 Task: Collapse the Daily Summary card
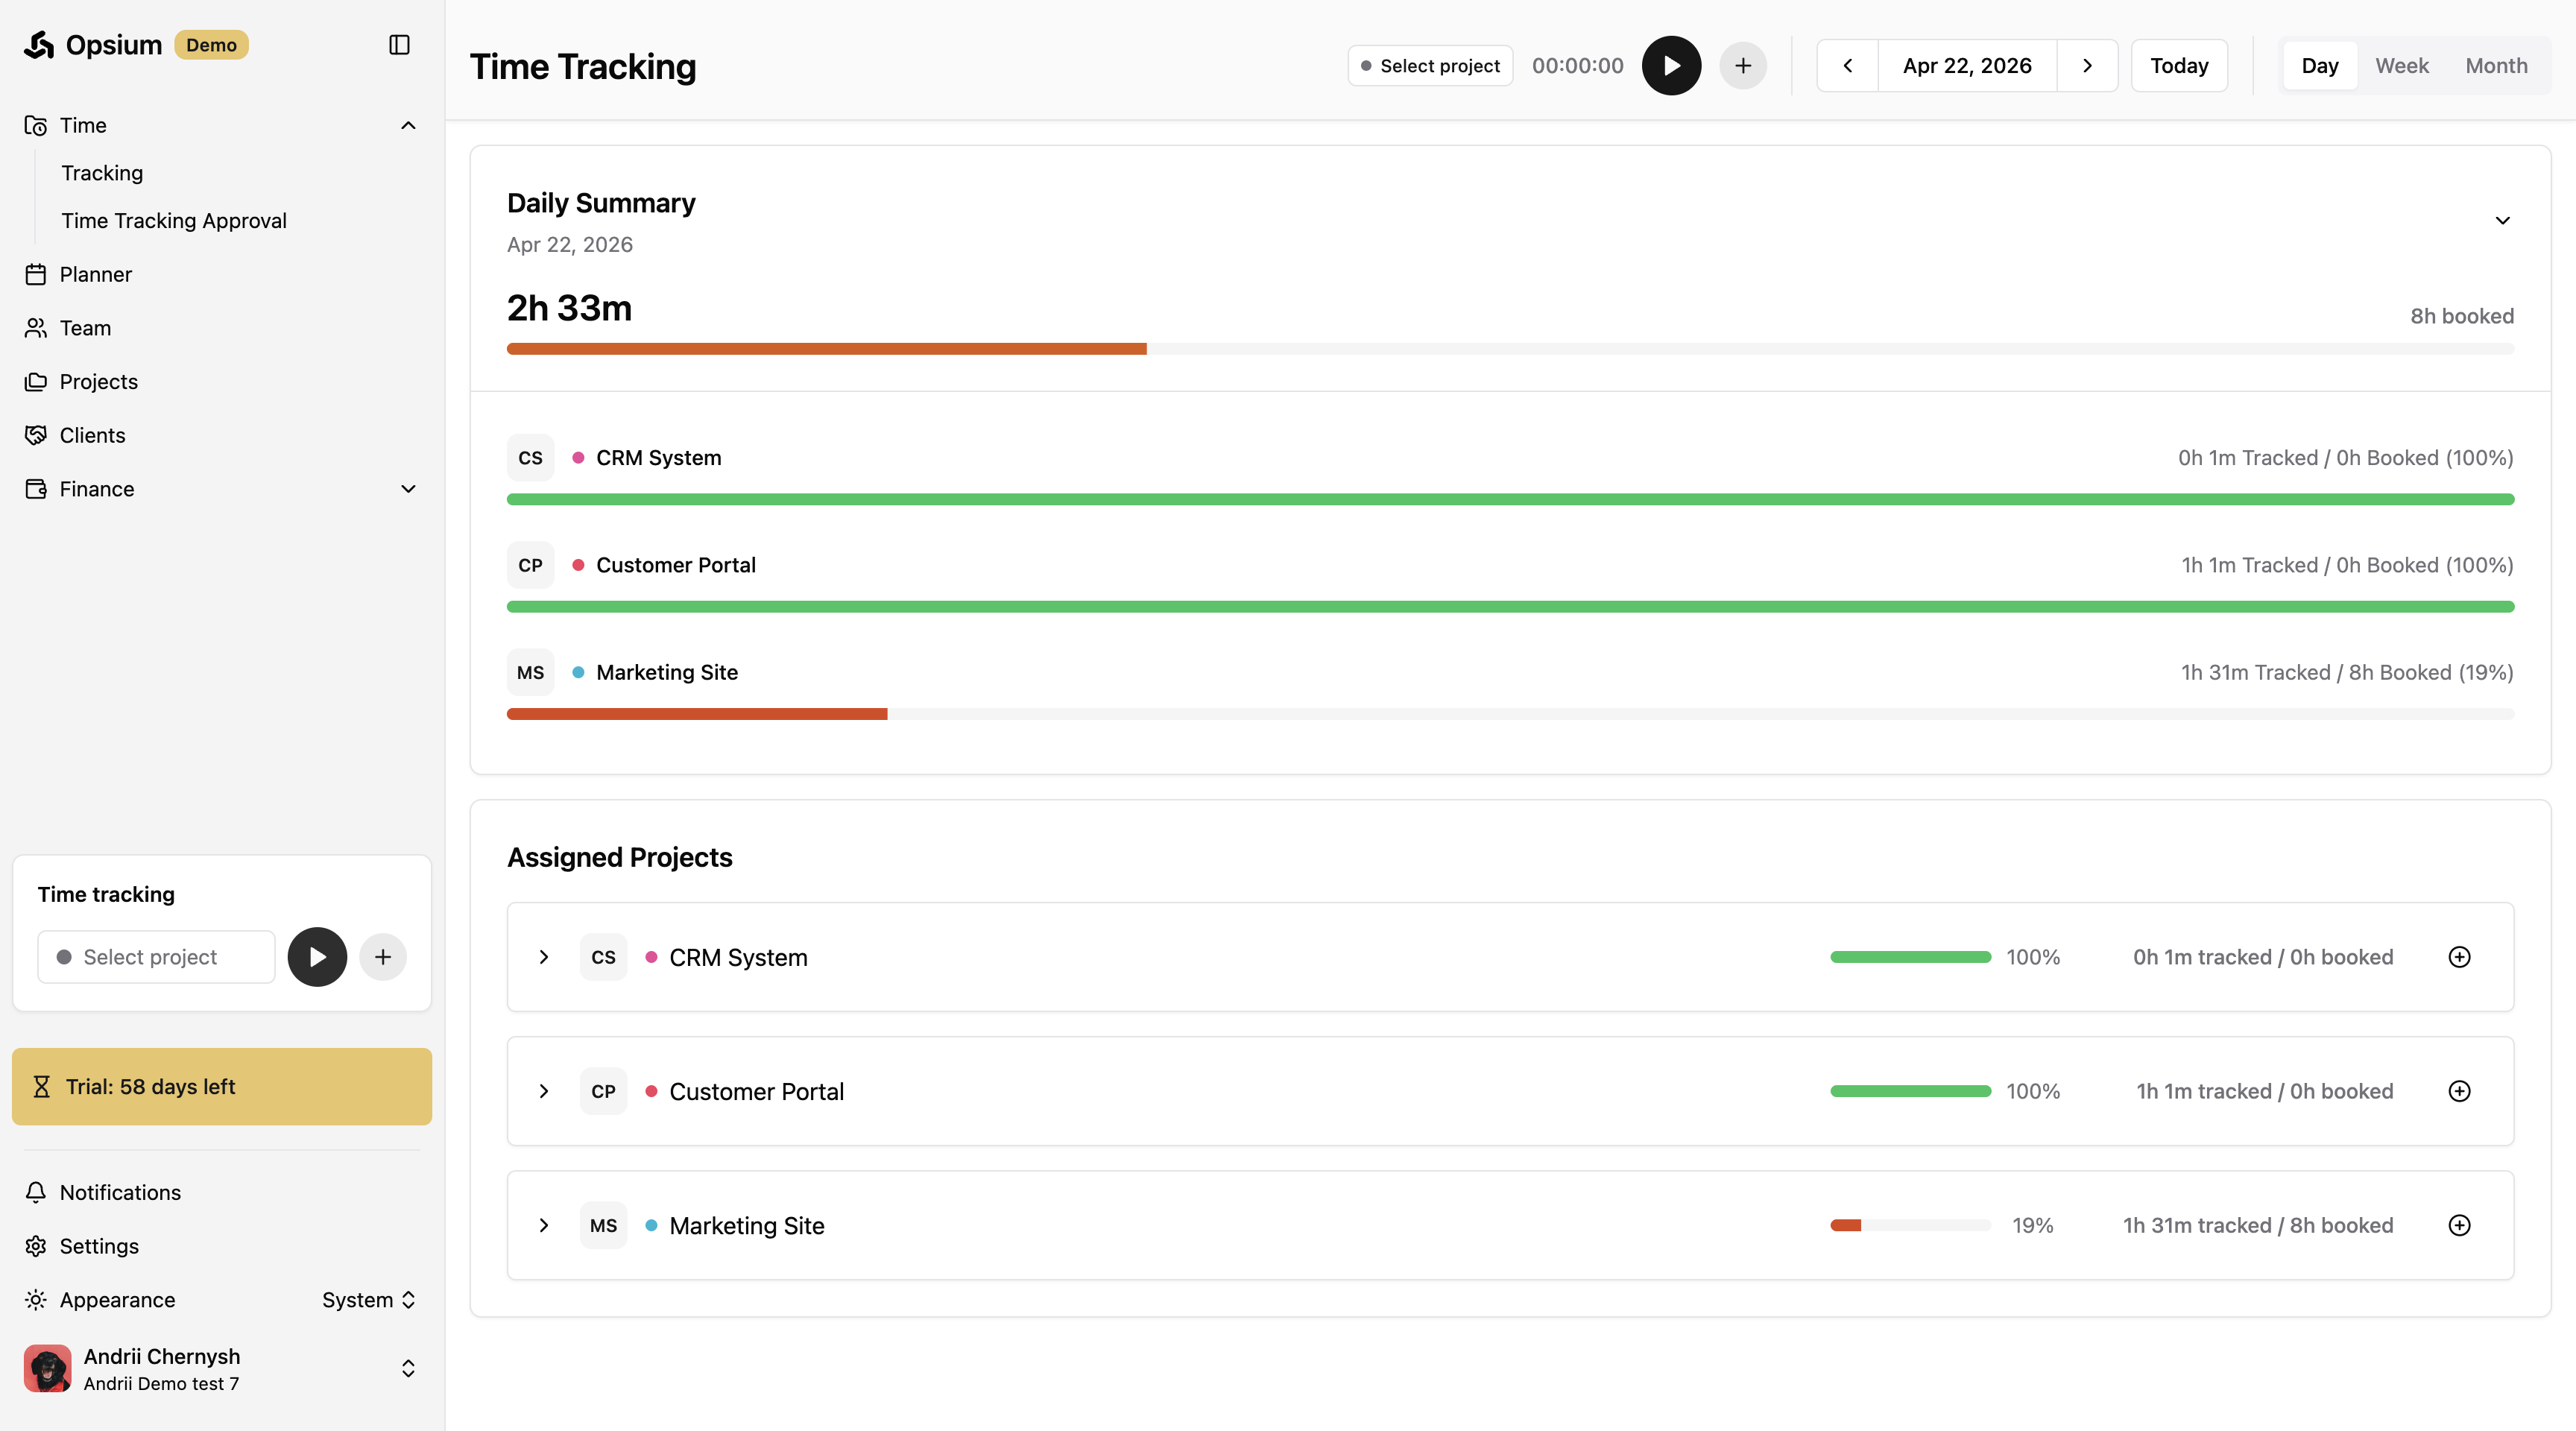pos(2502,221)
